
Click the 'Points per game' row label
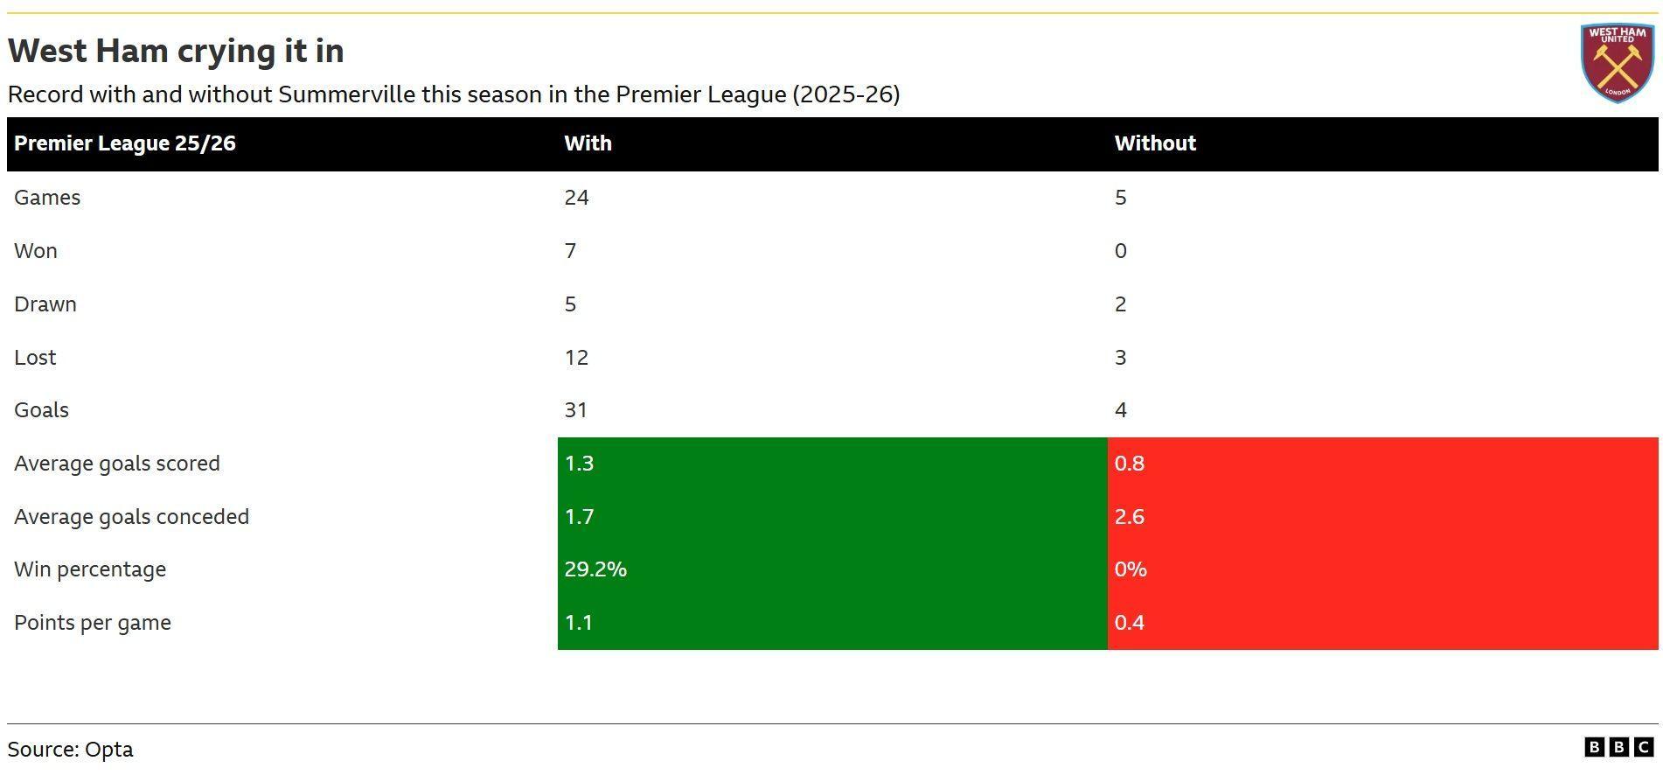(x=93, y=623)
